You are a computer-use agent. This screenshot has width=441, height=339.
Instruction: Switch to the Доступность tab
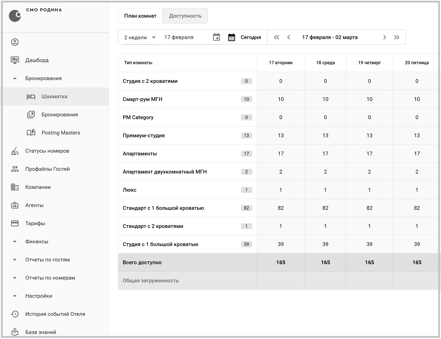185,16
